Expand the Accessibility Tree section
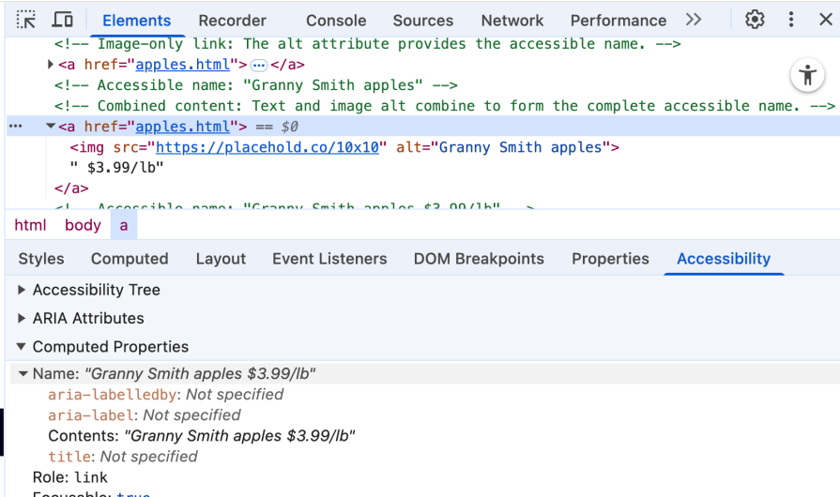The height and width of the screenshot is (497, 840). [22, 290]
